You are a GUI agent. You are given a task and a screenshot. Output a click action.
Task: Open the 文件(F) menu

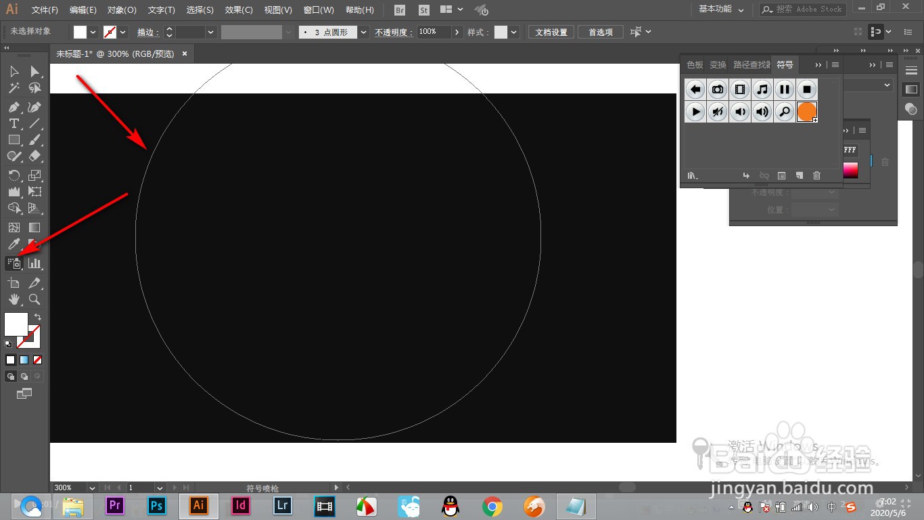coord(45,10)
